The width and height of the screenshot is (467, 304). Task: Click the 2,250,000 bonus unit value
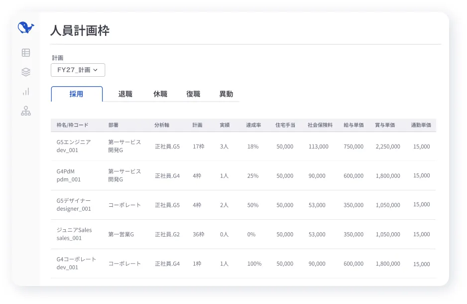tap(388, 147)
